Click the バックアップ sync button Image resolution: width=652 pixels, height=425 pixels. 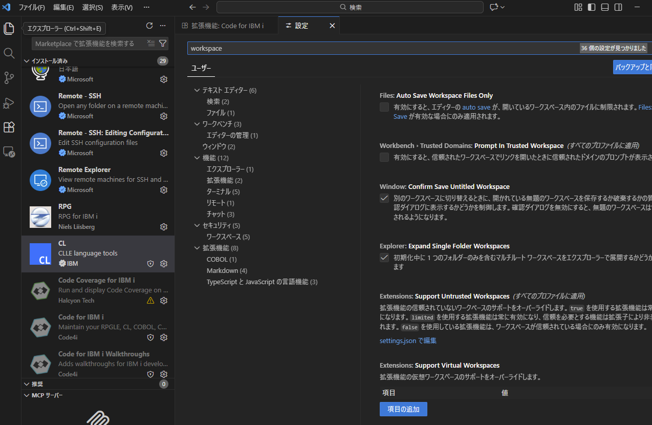tap(633, 67)
